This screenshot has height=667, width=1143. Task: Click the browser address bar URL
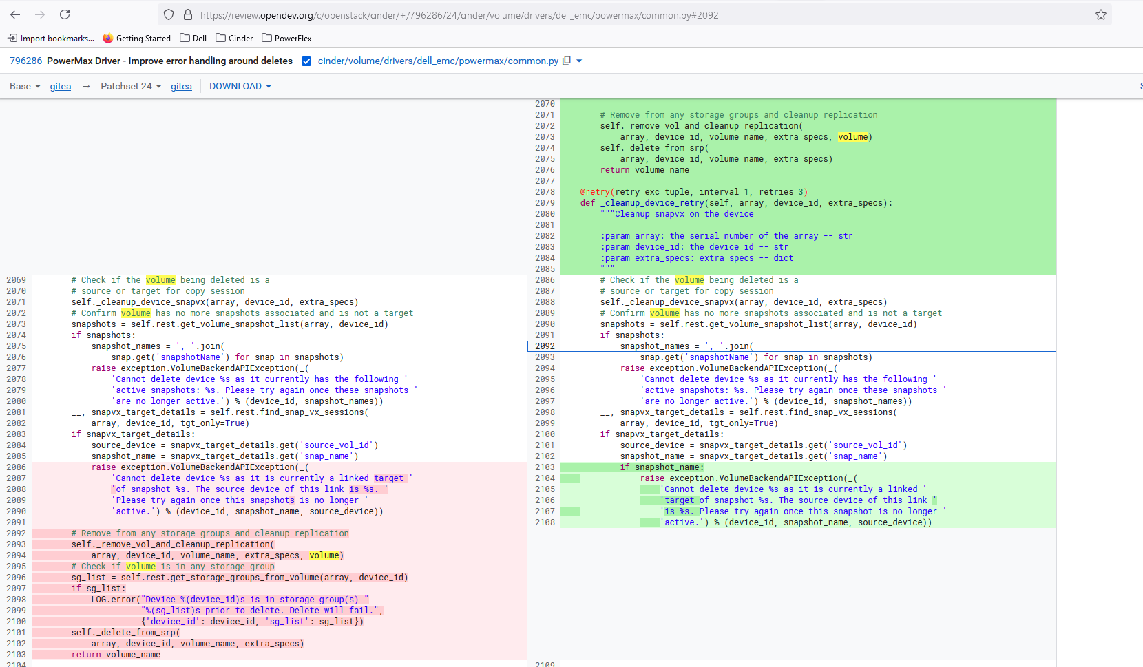459,15
